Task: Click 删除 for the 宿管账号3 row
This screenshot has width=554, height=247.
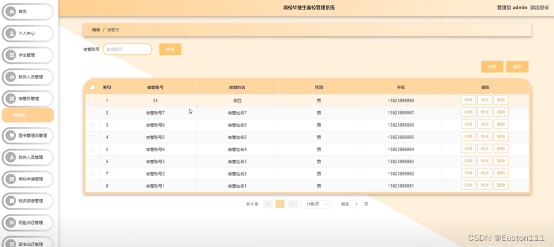Action: 501,161
